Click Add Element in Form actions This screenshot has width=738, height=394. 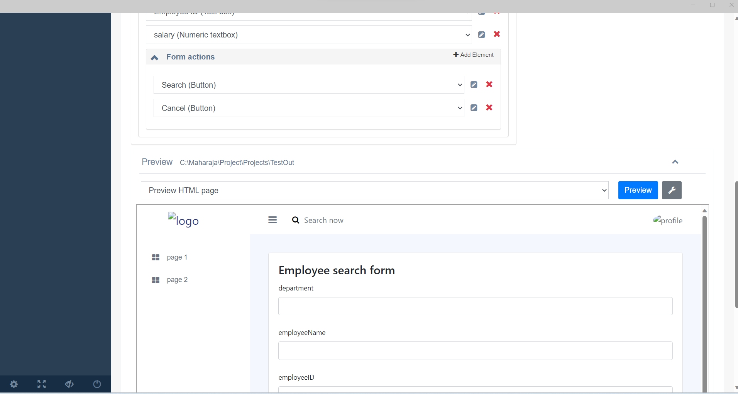click(x=473, y=55)
